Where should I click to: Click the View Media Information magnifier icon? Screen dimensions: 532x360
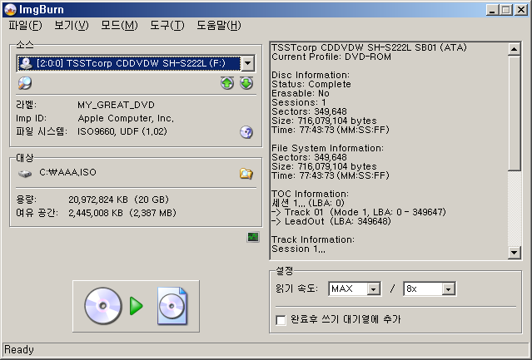(x=25, y=83)
